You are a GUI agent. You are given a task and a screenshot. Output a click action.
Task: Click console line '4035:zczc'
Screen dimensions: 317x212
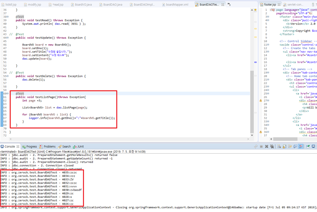tap(39, 172)
